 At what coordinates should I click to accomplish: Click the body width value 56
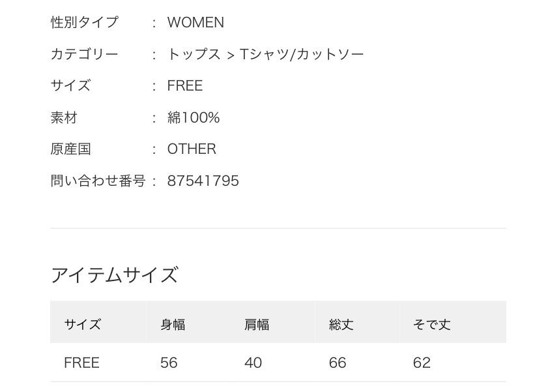click(169, 363)
